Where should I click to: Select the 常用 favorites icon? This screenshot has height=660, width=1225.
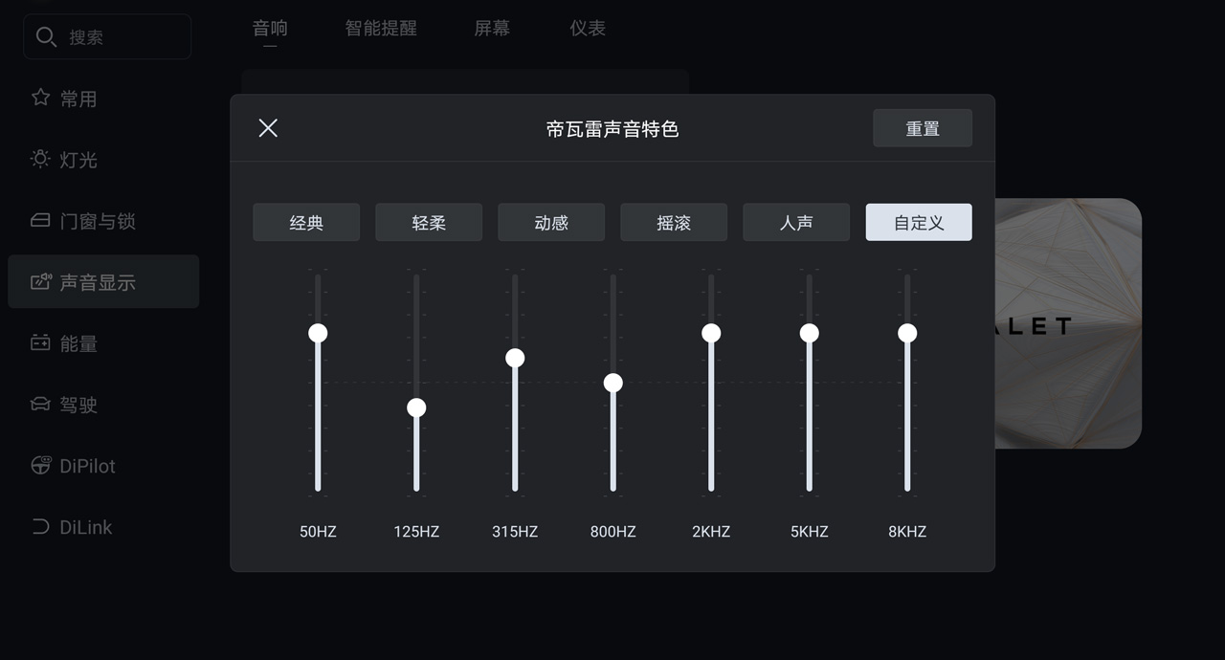(x=39, y=98)
